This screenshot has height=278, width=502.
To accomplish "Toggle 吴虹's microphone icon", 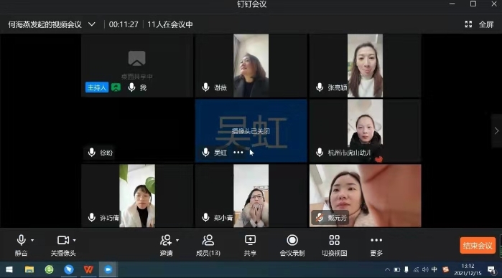I will click(x=206, y=152).
